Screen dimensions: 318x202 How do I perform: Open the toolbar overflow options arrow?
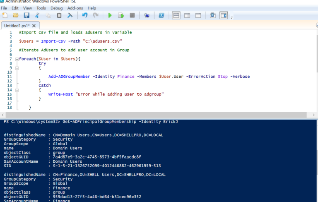(231, 18)
